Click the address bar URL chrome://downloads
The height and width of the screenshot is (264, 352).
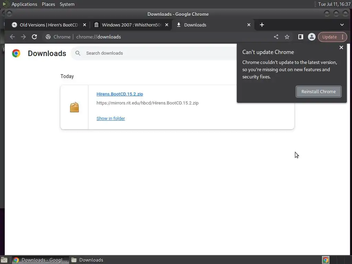(x=99, y=37)
